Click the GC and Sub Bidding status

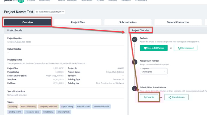pyautogui.click(x=115, y=72)
